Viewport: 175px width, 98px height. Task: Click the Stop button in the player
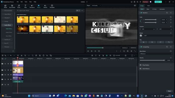[99, 51]
